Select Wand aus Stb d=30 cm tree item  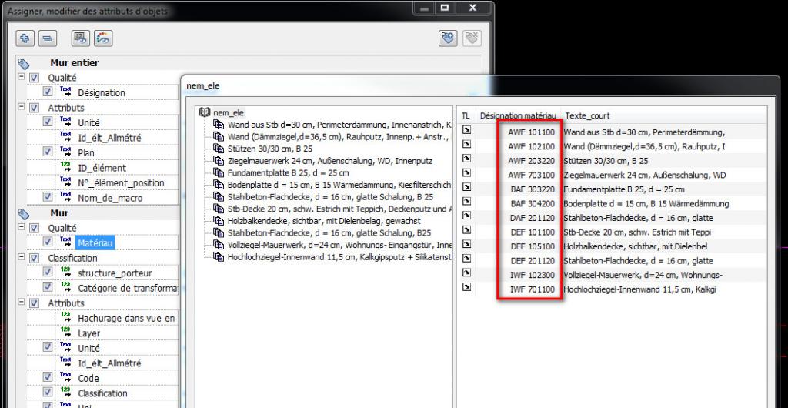click(x=339, y=125)
